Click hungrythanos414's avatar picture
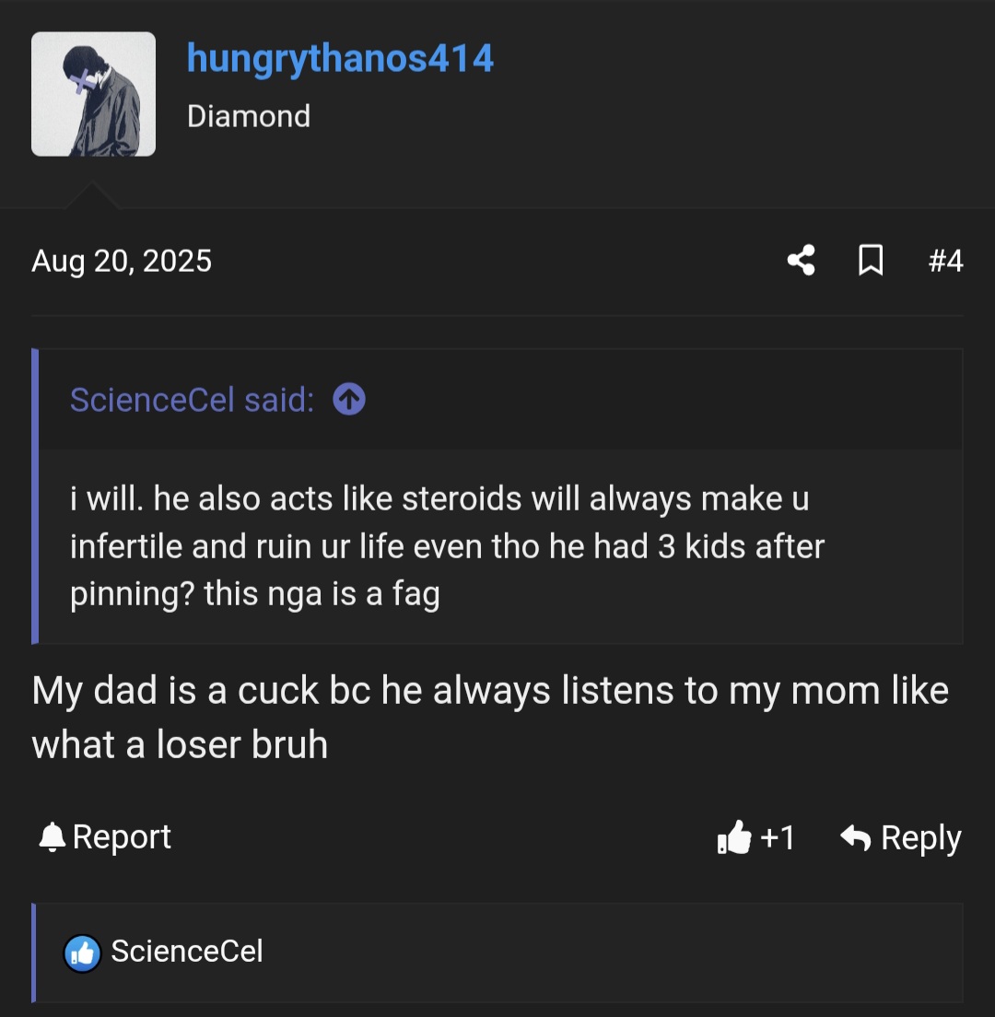This screenshot has height=1017, width=995. pos(93,94)
